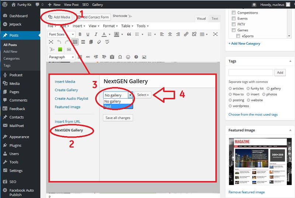Expand the bullet list style arrow

(142, 34)
